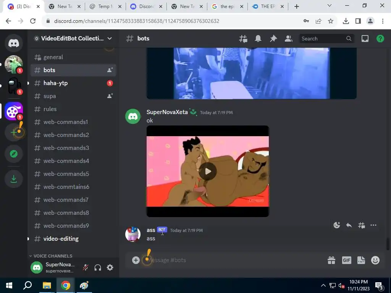The width and height of the screenshot is (391, 293).
Task: Create invite for the bots channel
Action: point(110,70)
